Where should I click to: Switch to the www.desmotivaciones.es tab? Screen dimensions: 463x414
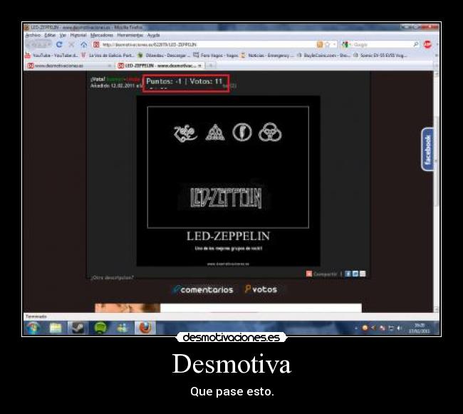pyautogui.click(x=69, y=66)
